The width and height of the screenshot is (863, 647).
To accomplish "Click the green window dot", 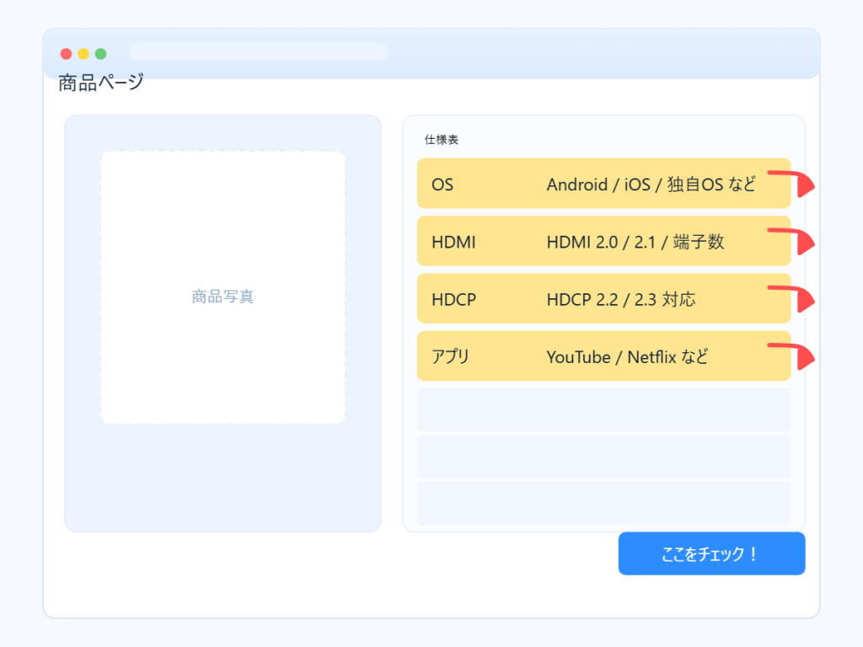I will pos(101,54).
